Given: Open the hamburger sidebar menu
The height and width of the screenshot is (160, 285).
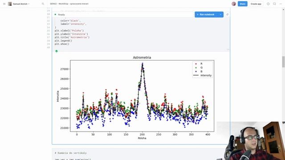Looking at the screenshot, I should coord(4,4).
